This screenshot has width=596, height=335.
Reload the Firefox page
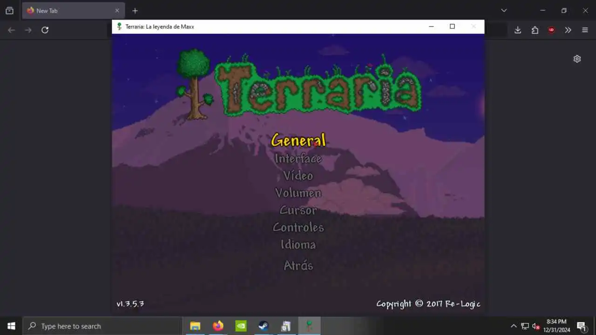click(x=45, y=30)
